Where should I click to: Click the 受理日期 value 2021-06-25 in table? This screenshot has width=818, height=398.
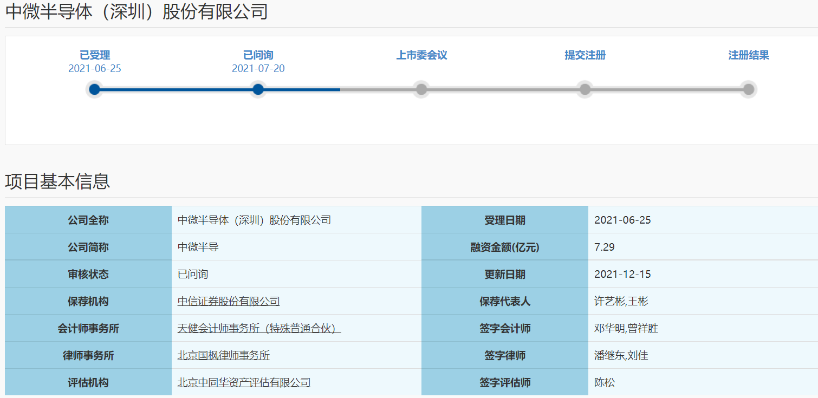point(622,220)
